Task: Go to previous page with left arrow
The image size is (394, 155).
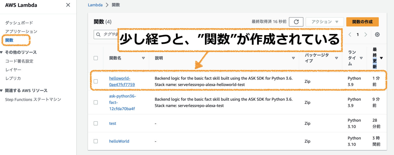Action: 349,34
